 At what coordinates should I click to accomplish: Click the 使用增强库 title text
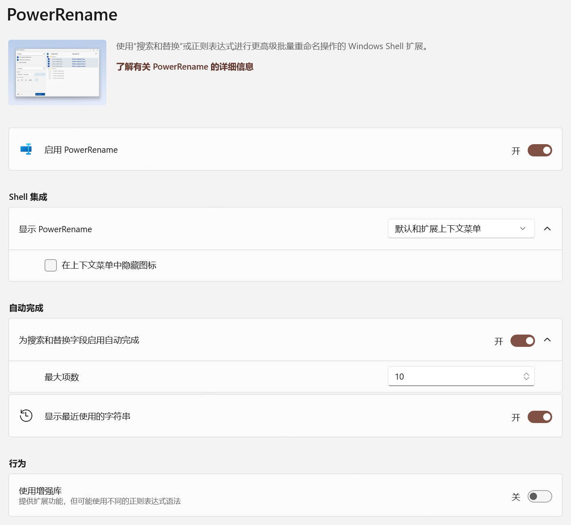pos(40,491)
